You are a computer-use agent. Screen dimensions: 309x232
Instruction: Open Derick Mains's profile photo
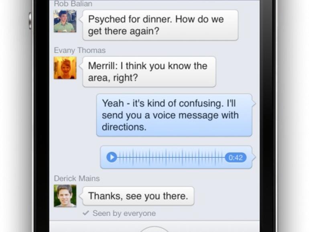[65, 196]
